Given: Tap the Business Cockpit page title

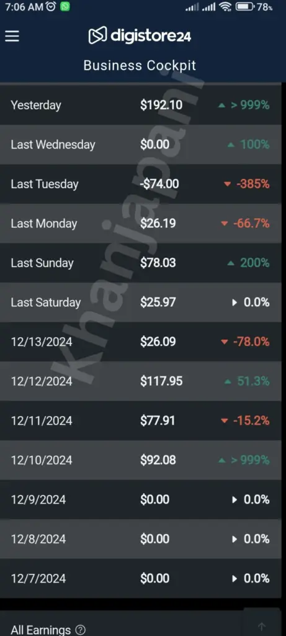Looking at the screenshot, I should pyautogui.click(x=140, y=65).
